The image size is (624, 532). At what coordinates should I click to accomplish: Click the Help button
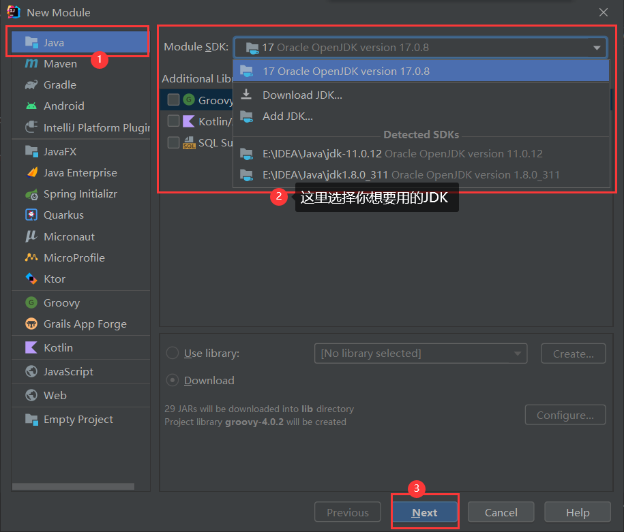point(578,512)
